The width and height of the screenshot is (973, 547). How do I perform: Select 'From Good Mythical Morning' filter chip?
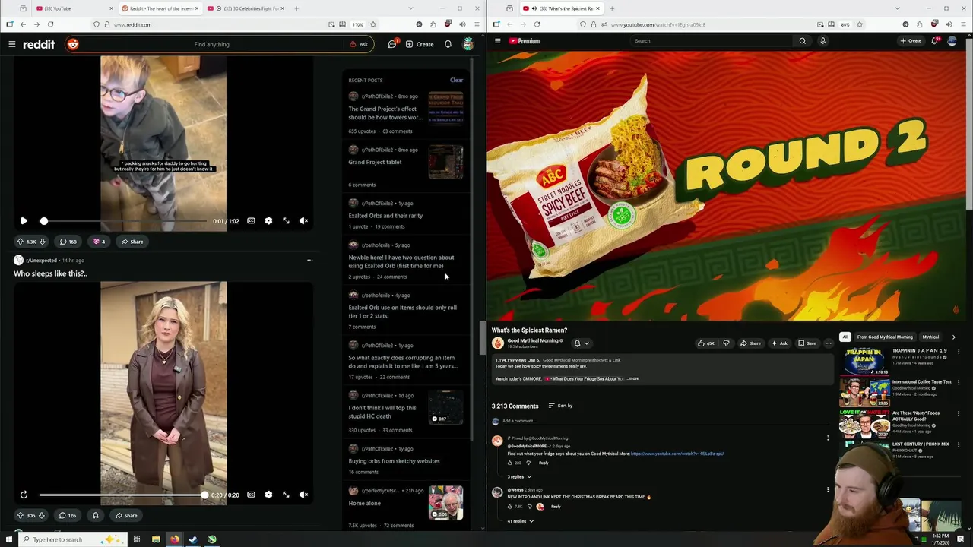(884, 337)
